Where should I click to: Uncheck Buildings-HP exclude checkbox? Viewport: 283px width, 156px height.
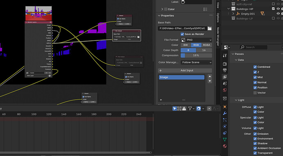(x=273, y=9)
